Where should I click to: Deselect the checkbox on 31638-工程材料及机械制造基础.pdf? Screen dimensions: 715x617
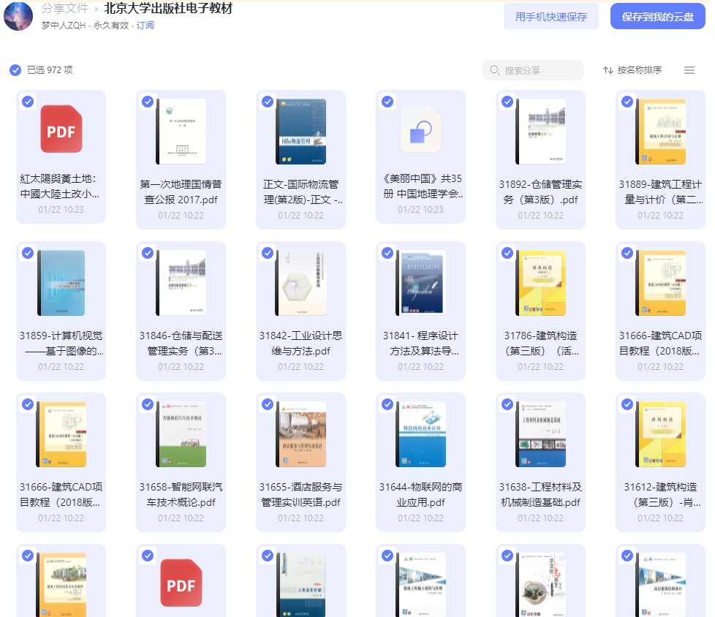507,404
